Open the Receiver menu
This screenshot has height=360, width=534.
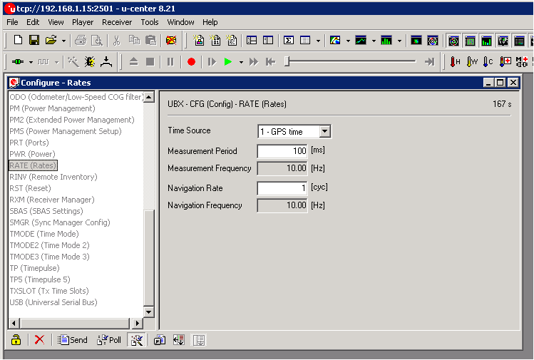(x=117, y=22)
